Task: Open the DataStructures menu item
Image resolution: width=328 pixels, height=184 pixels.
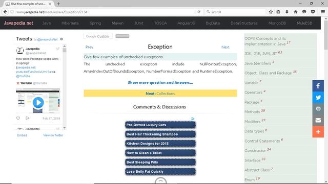Action: tap(244, 23)
